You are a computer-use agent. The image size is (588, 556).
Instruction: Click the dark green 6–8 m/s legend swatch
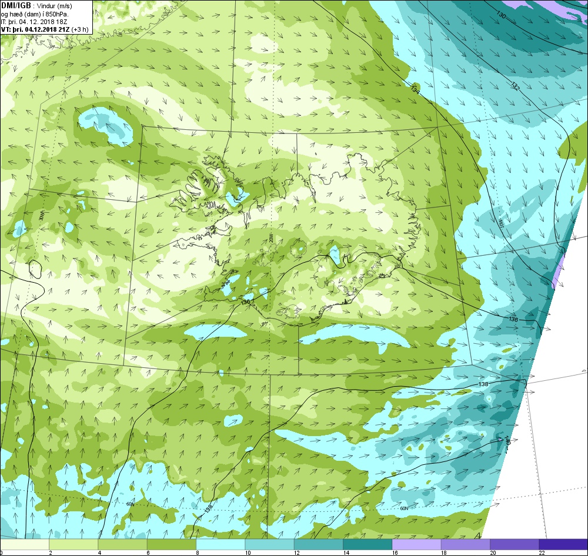click(171, 544)
